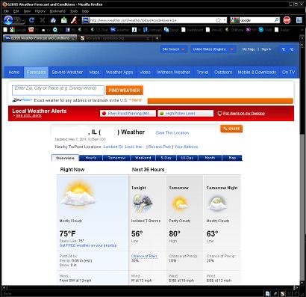Click the page icon in status bar
The height and width of the screenshot is (297, 306).
(x=267, y=294)
